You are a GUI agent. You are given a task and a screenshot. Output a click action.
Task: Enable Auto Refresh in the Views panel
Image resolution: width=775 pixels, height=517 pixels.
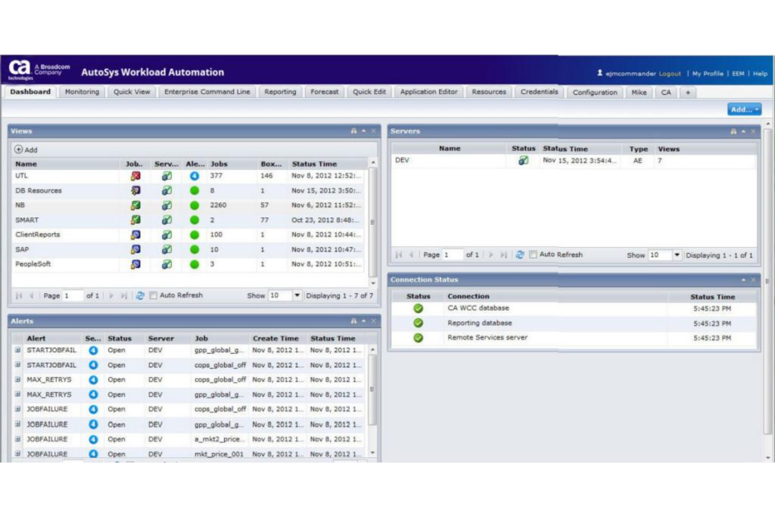pos(152,295)
